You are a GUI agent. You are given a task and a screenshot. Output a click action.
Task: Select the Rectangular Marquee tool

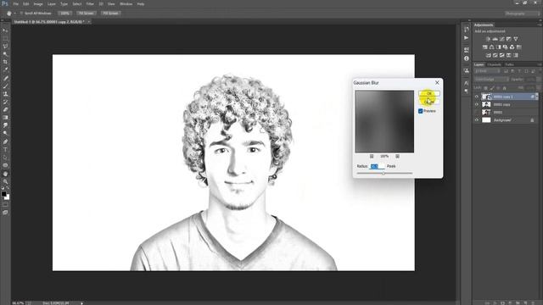coord(5,38)
